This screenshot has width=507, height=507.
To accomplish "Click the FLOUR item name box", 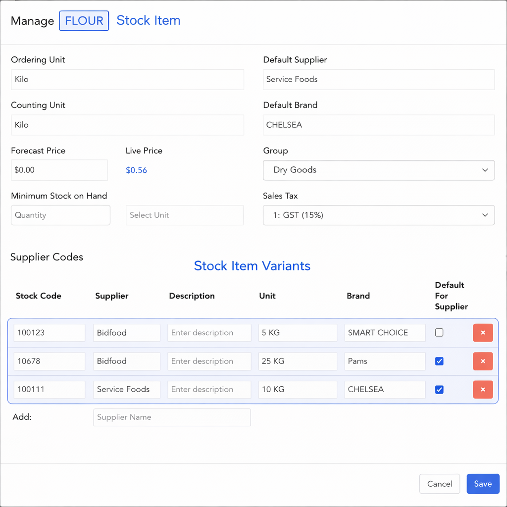I will (x=84, y=21).
